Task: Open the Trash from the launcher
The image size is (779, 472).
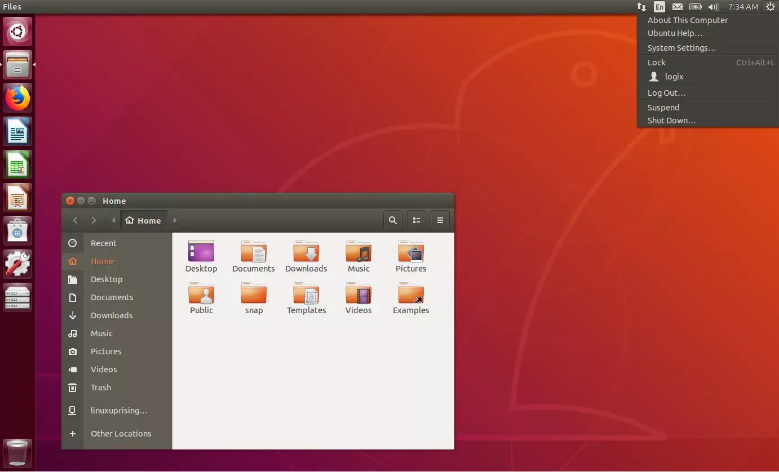Action: (17, 453)
